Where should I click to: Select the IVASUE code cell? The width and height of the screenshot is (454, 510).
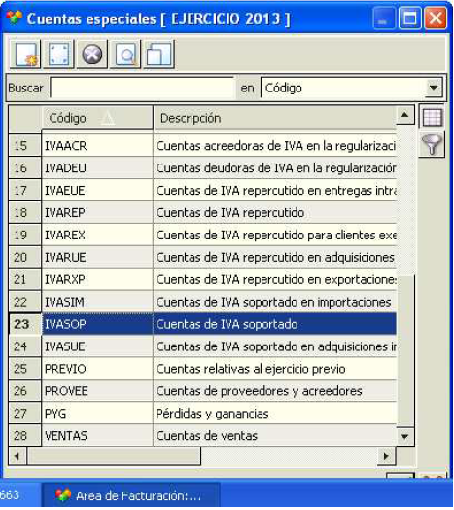coord(97,346)
